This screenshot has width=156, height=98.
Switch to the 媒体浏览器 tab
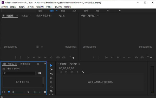point(25,64)
